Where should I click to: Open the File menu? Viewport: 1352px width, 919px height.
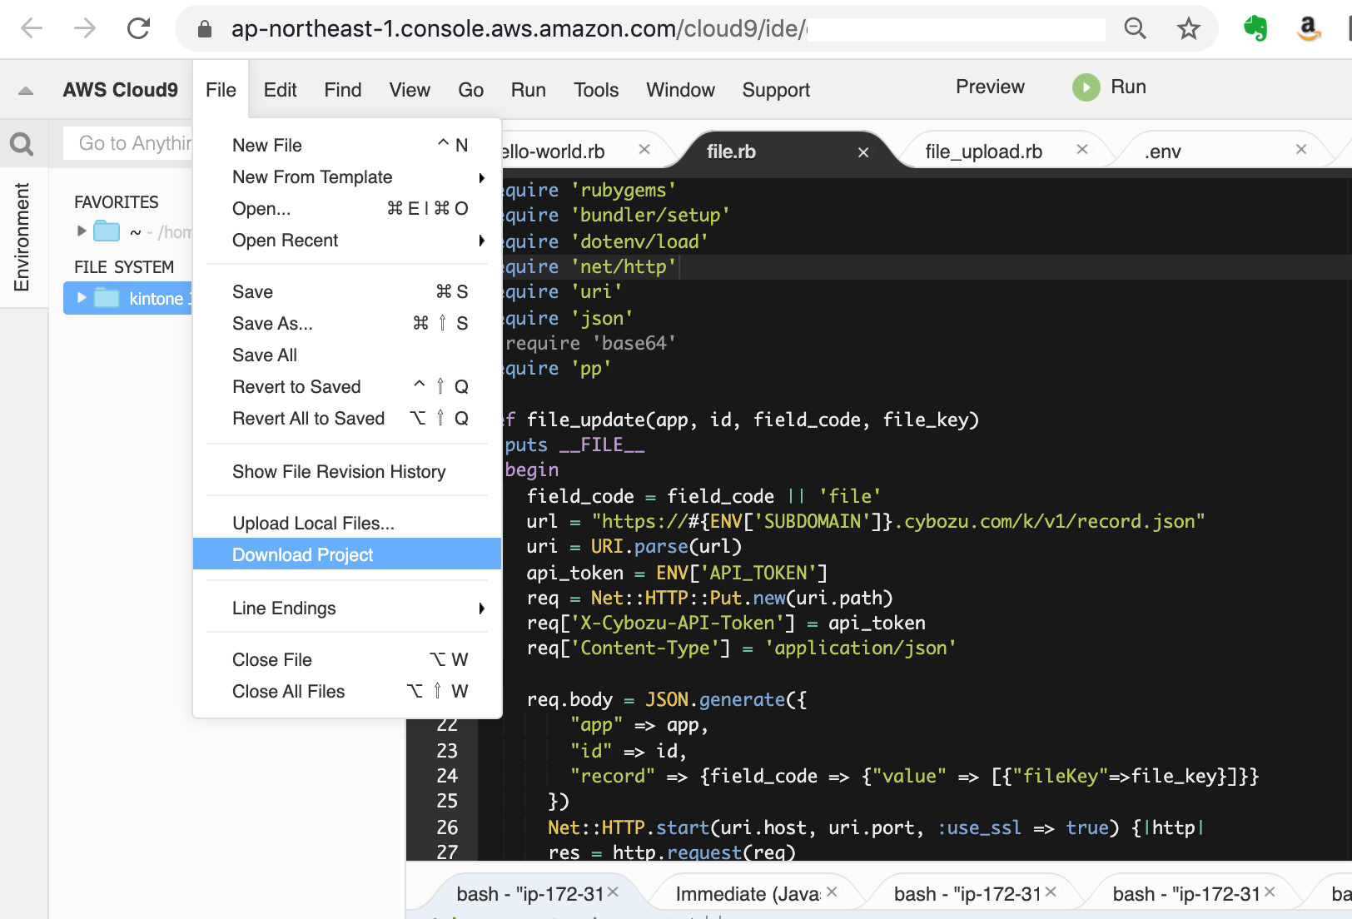pos(221,90)
